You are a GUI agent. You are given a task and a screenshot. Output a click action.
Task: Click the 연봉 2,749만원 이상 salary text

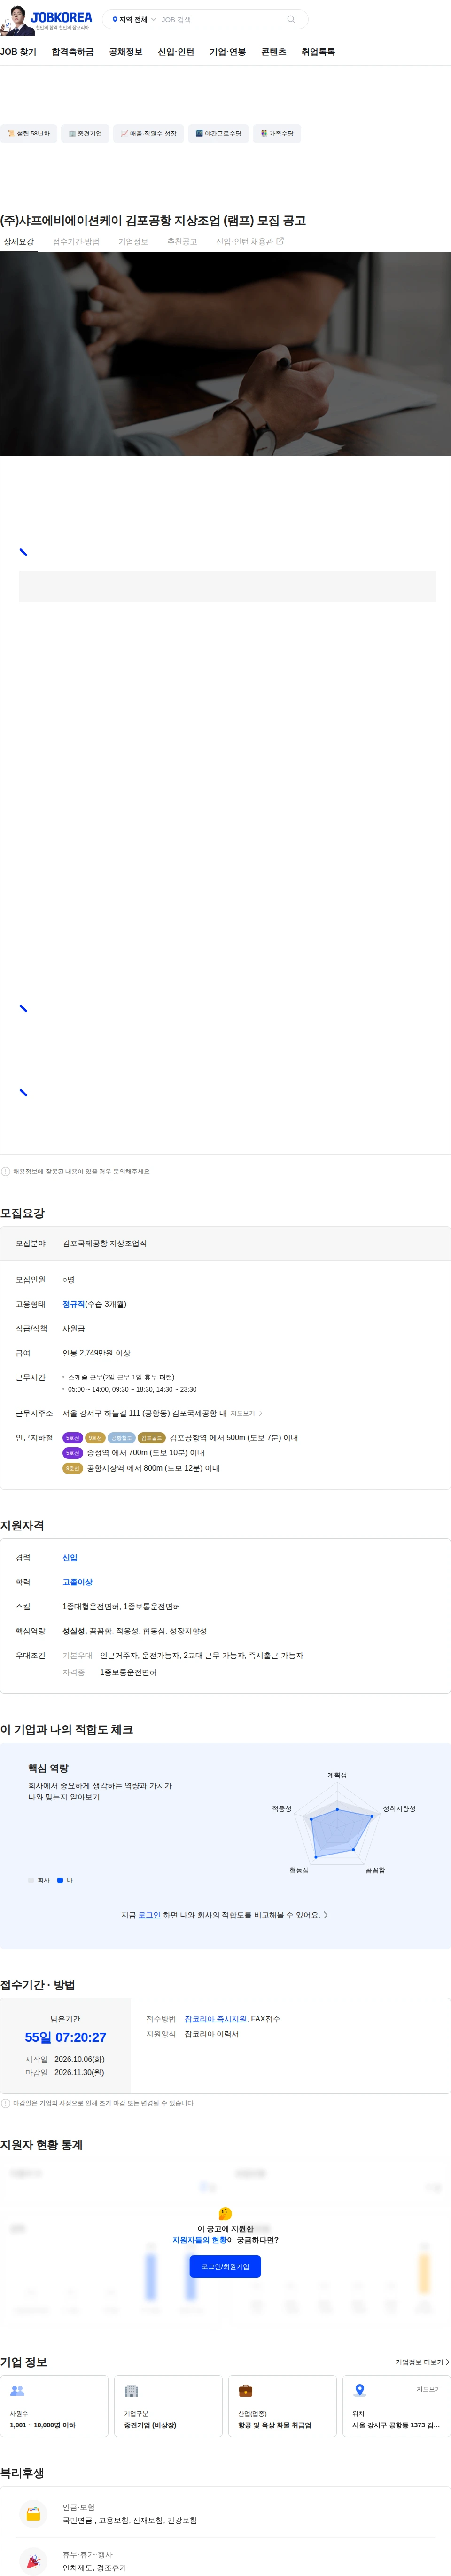(96, 1353)
